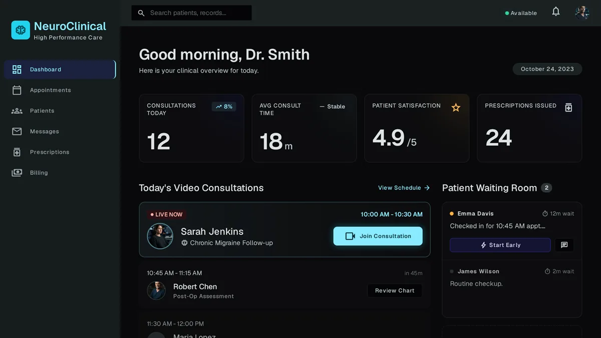
Task: Click the Stable trend label
Action: (333, 107)
